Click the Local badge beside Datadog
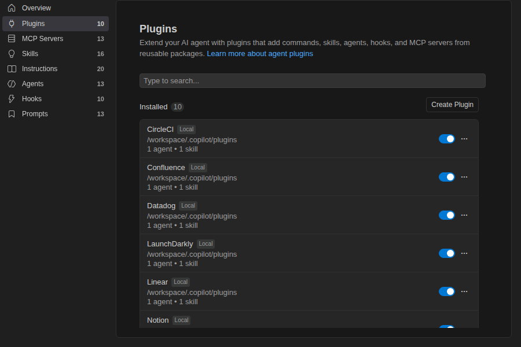This screenshot has width=521, height=347. (188, 205)
